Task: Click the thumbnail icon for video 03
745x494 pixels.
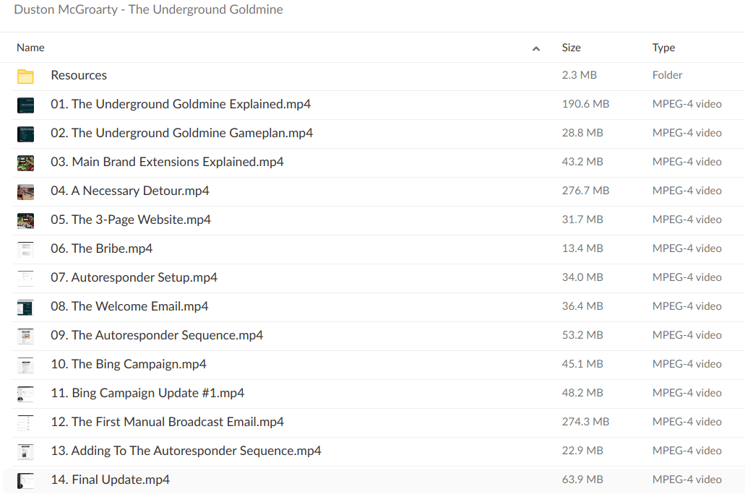Action: point(26,162)
